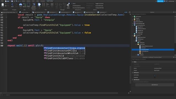Choose FindFirstAncestorOfClass from autocomplete list

64,51
